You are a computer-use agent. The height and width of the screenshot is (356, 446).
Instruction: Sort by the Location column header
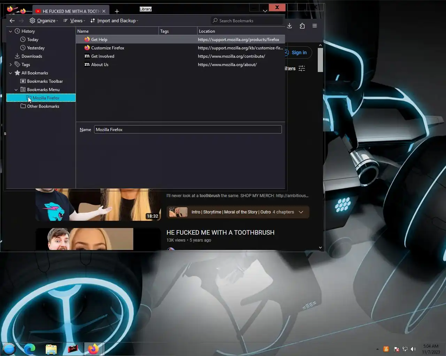[x=241, y=31]
